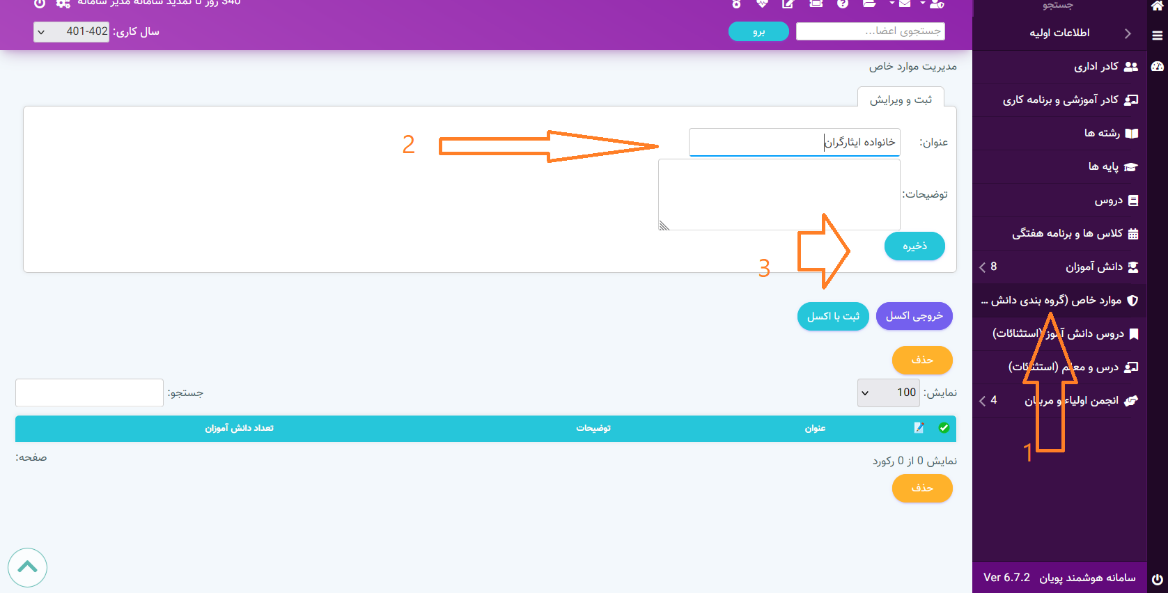Click the shield icon for موارد خاص
Viewport: 1168px width, 593px height.
[x=1132, y=301]
